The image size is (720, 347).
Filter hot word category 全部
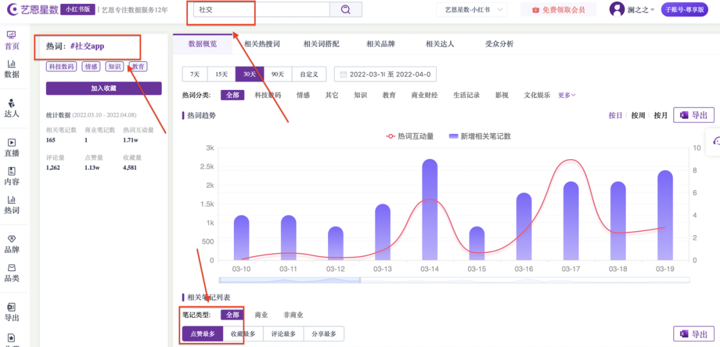coord(233,95)
